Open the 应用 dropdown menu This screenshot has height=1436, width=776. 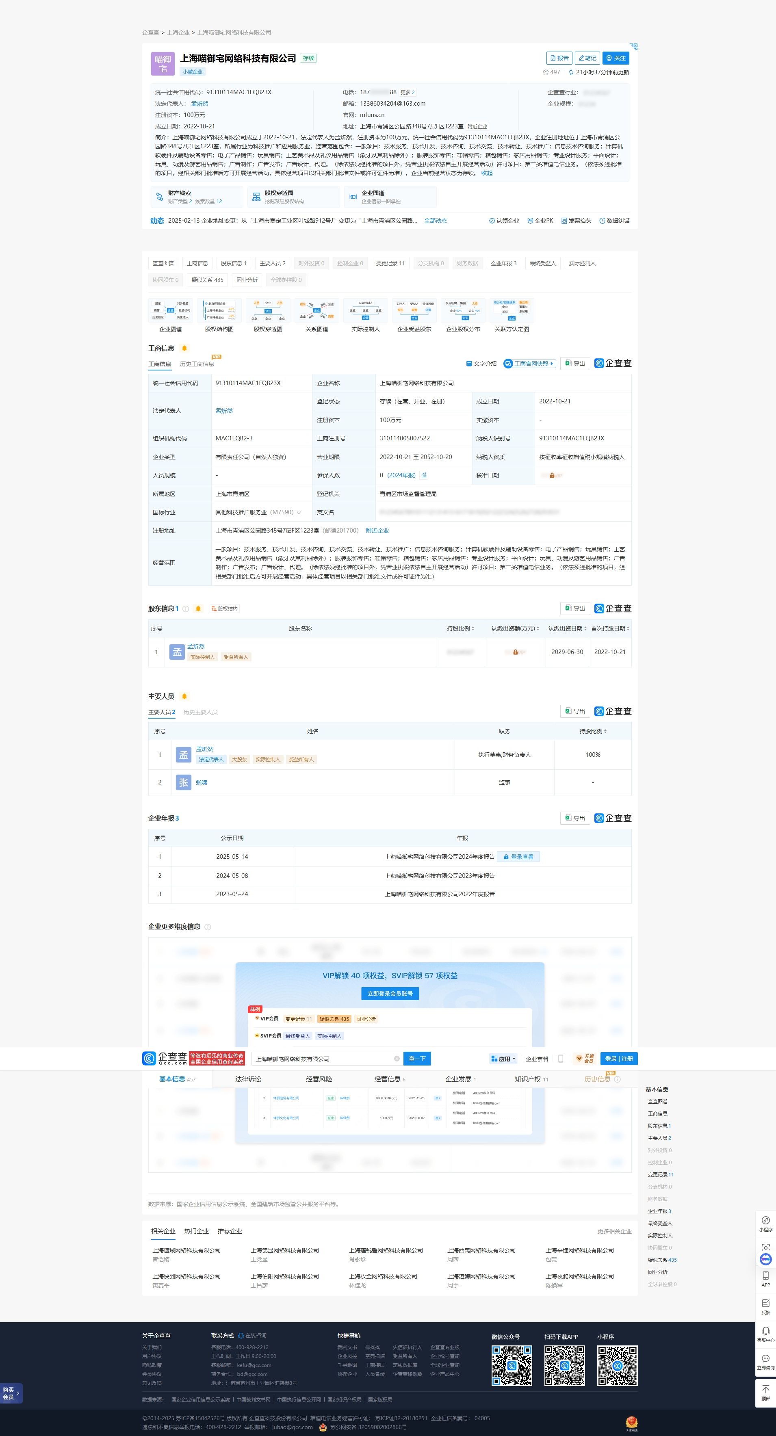tap(503, 1059)
